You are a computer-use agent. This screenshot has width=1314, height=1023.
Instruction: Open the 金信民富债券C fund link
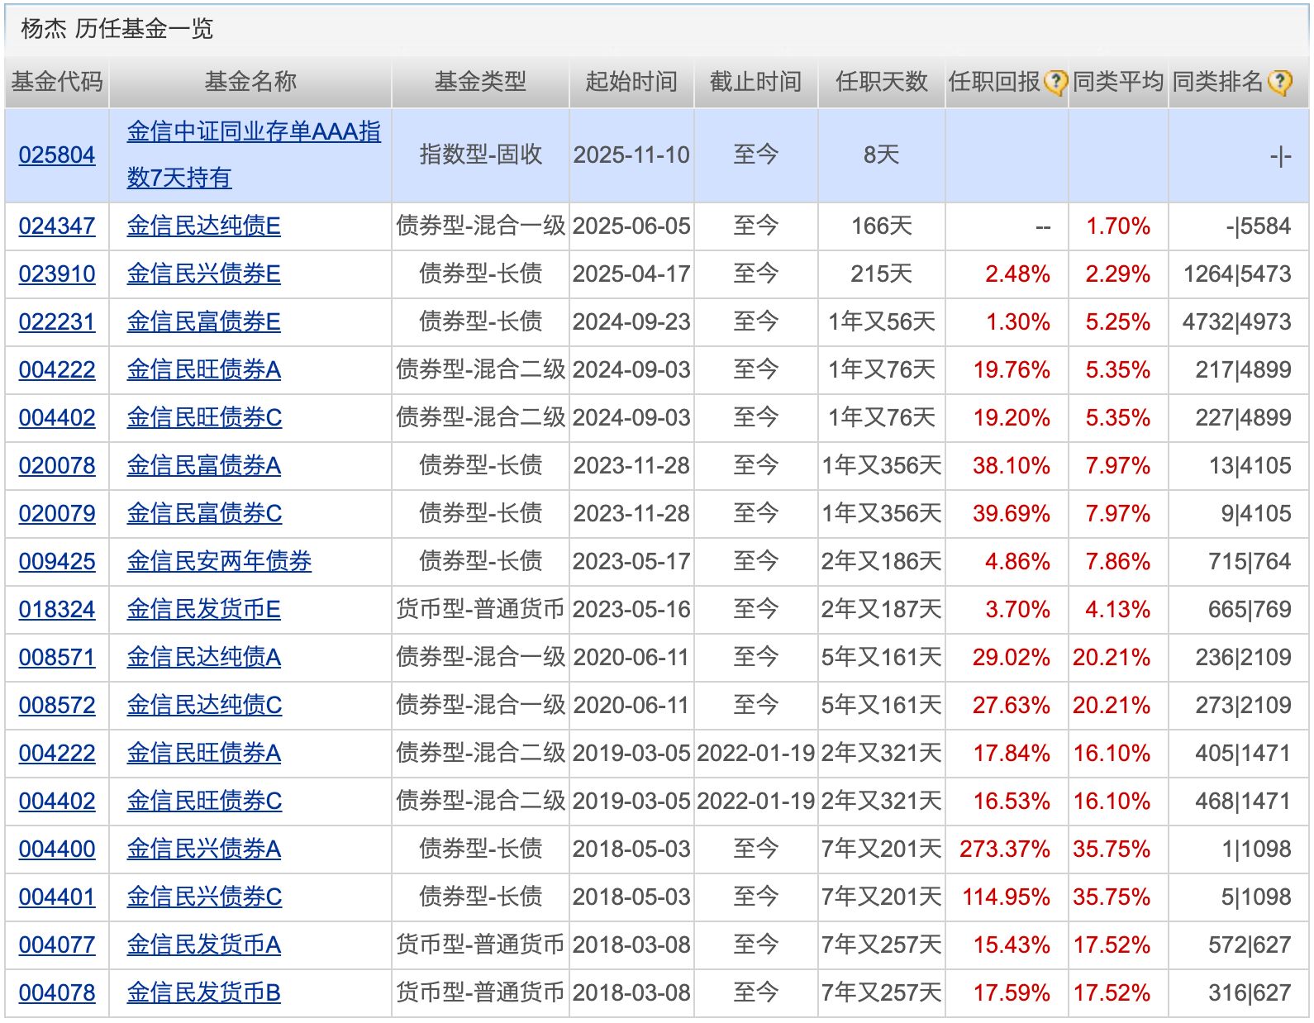point(204,514)
